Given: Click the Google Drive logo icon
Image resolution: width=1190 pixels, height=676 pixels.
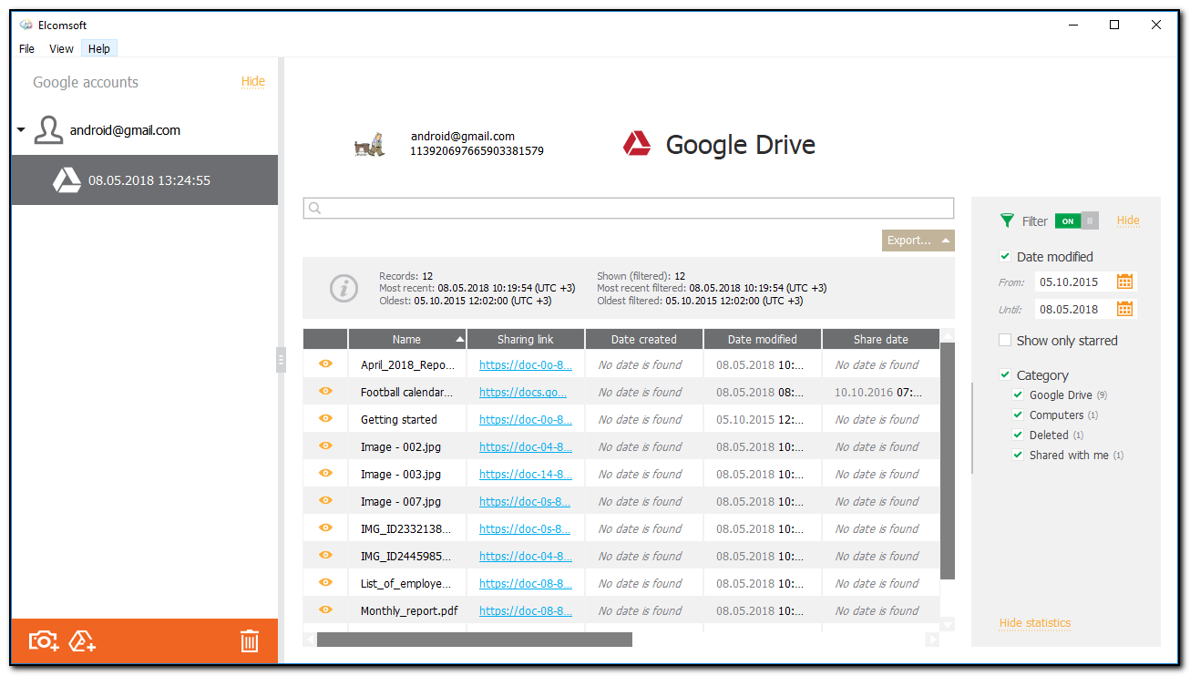Looking at the screenshot, I should click(637, 143).
